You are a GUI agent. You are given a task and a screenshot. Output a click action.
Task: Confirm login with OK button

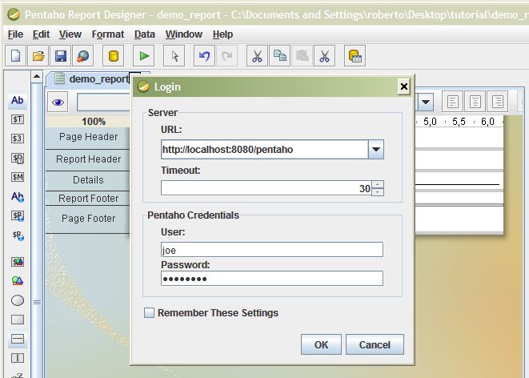(x=321, y=344)
